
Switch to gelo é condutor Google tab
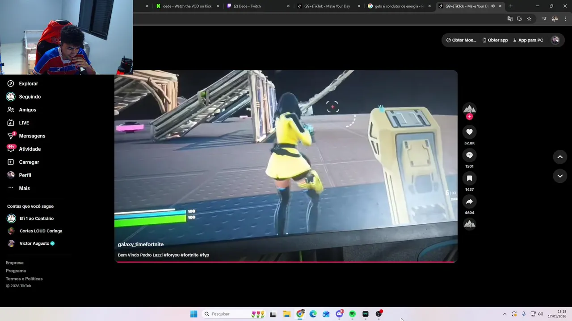point(399,6)
